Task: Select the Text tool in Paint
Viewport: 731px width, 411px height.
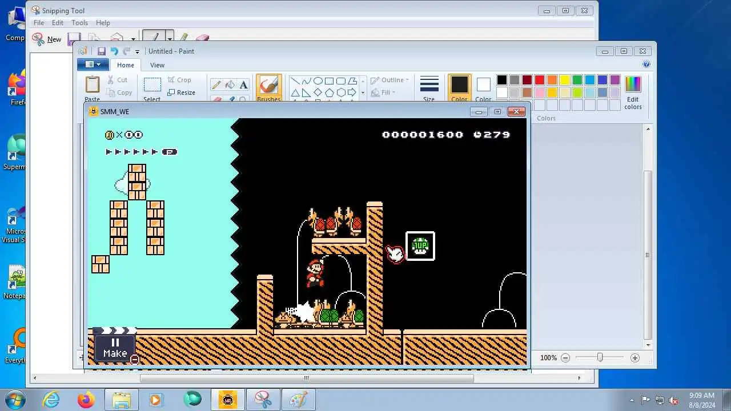Action: [243, 85]
